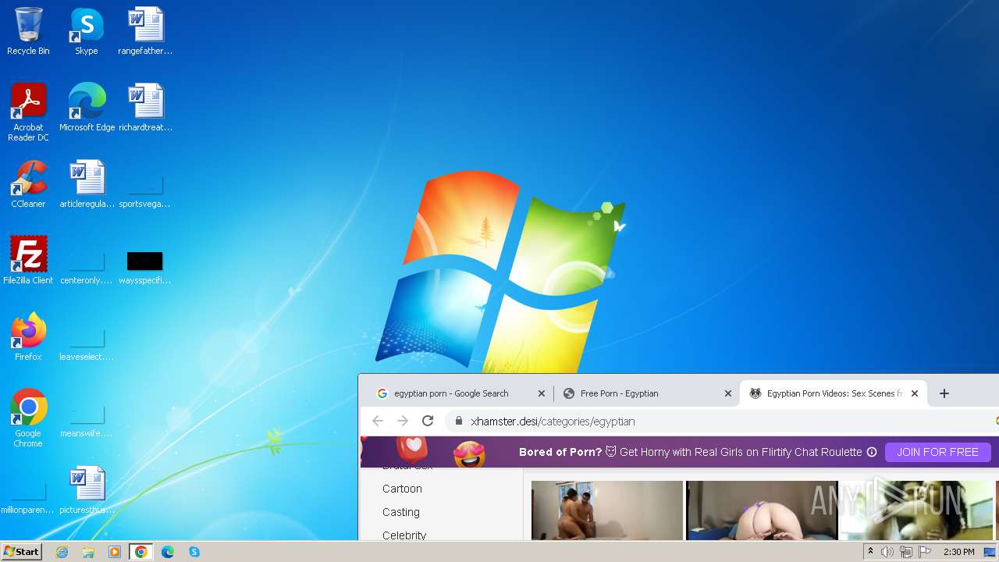Open the volume control in system tray
The height and width of the screenshot is (562, 999).
(887, 552)
